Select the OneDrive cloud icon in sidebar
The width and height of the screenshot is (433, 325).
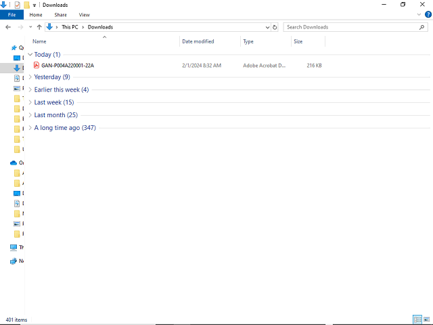[x=14, y=162]
